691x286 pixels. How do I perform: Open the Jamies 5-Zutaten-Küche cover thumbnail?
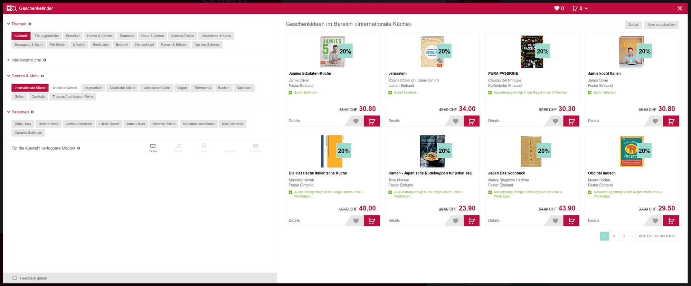(332, 52)
